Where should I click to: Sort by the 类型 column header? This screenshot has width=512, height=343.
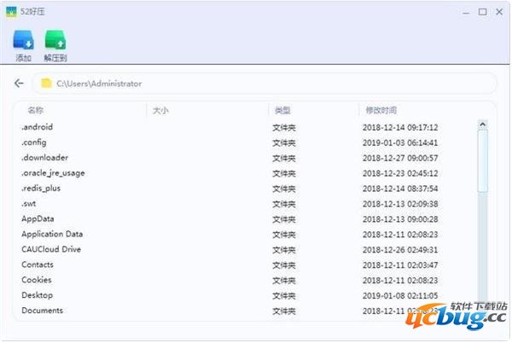(282, 111)
